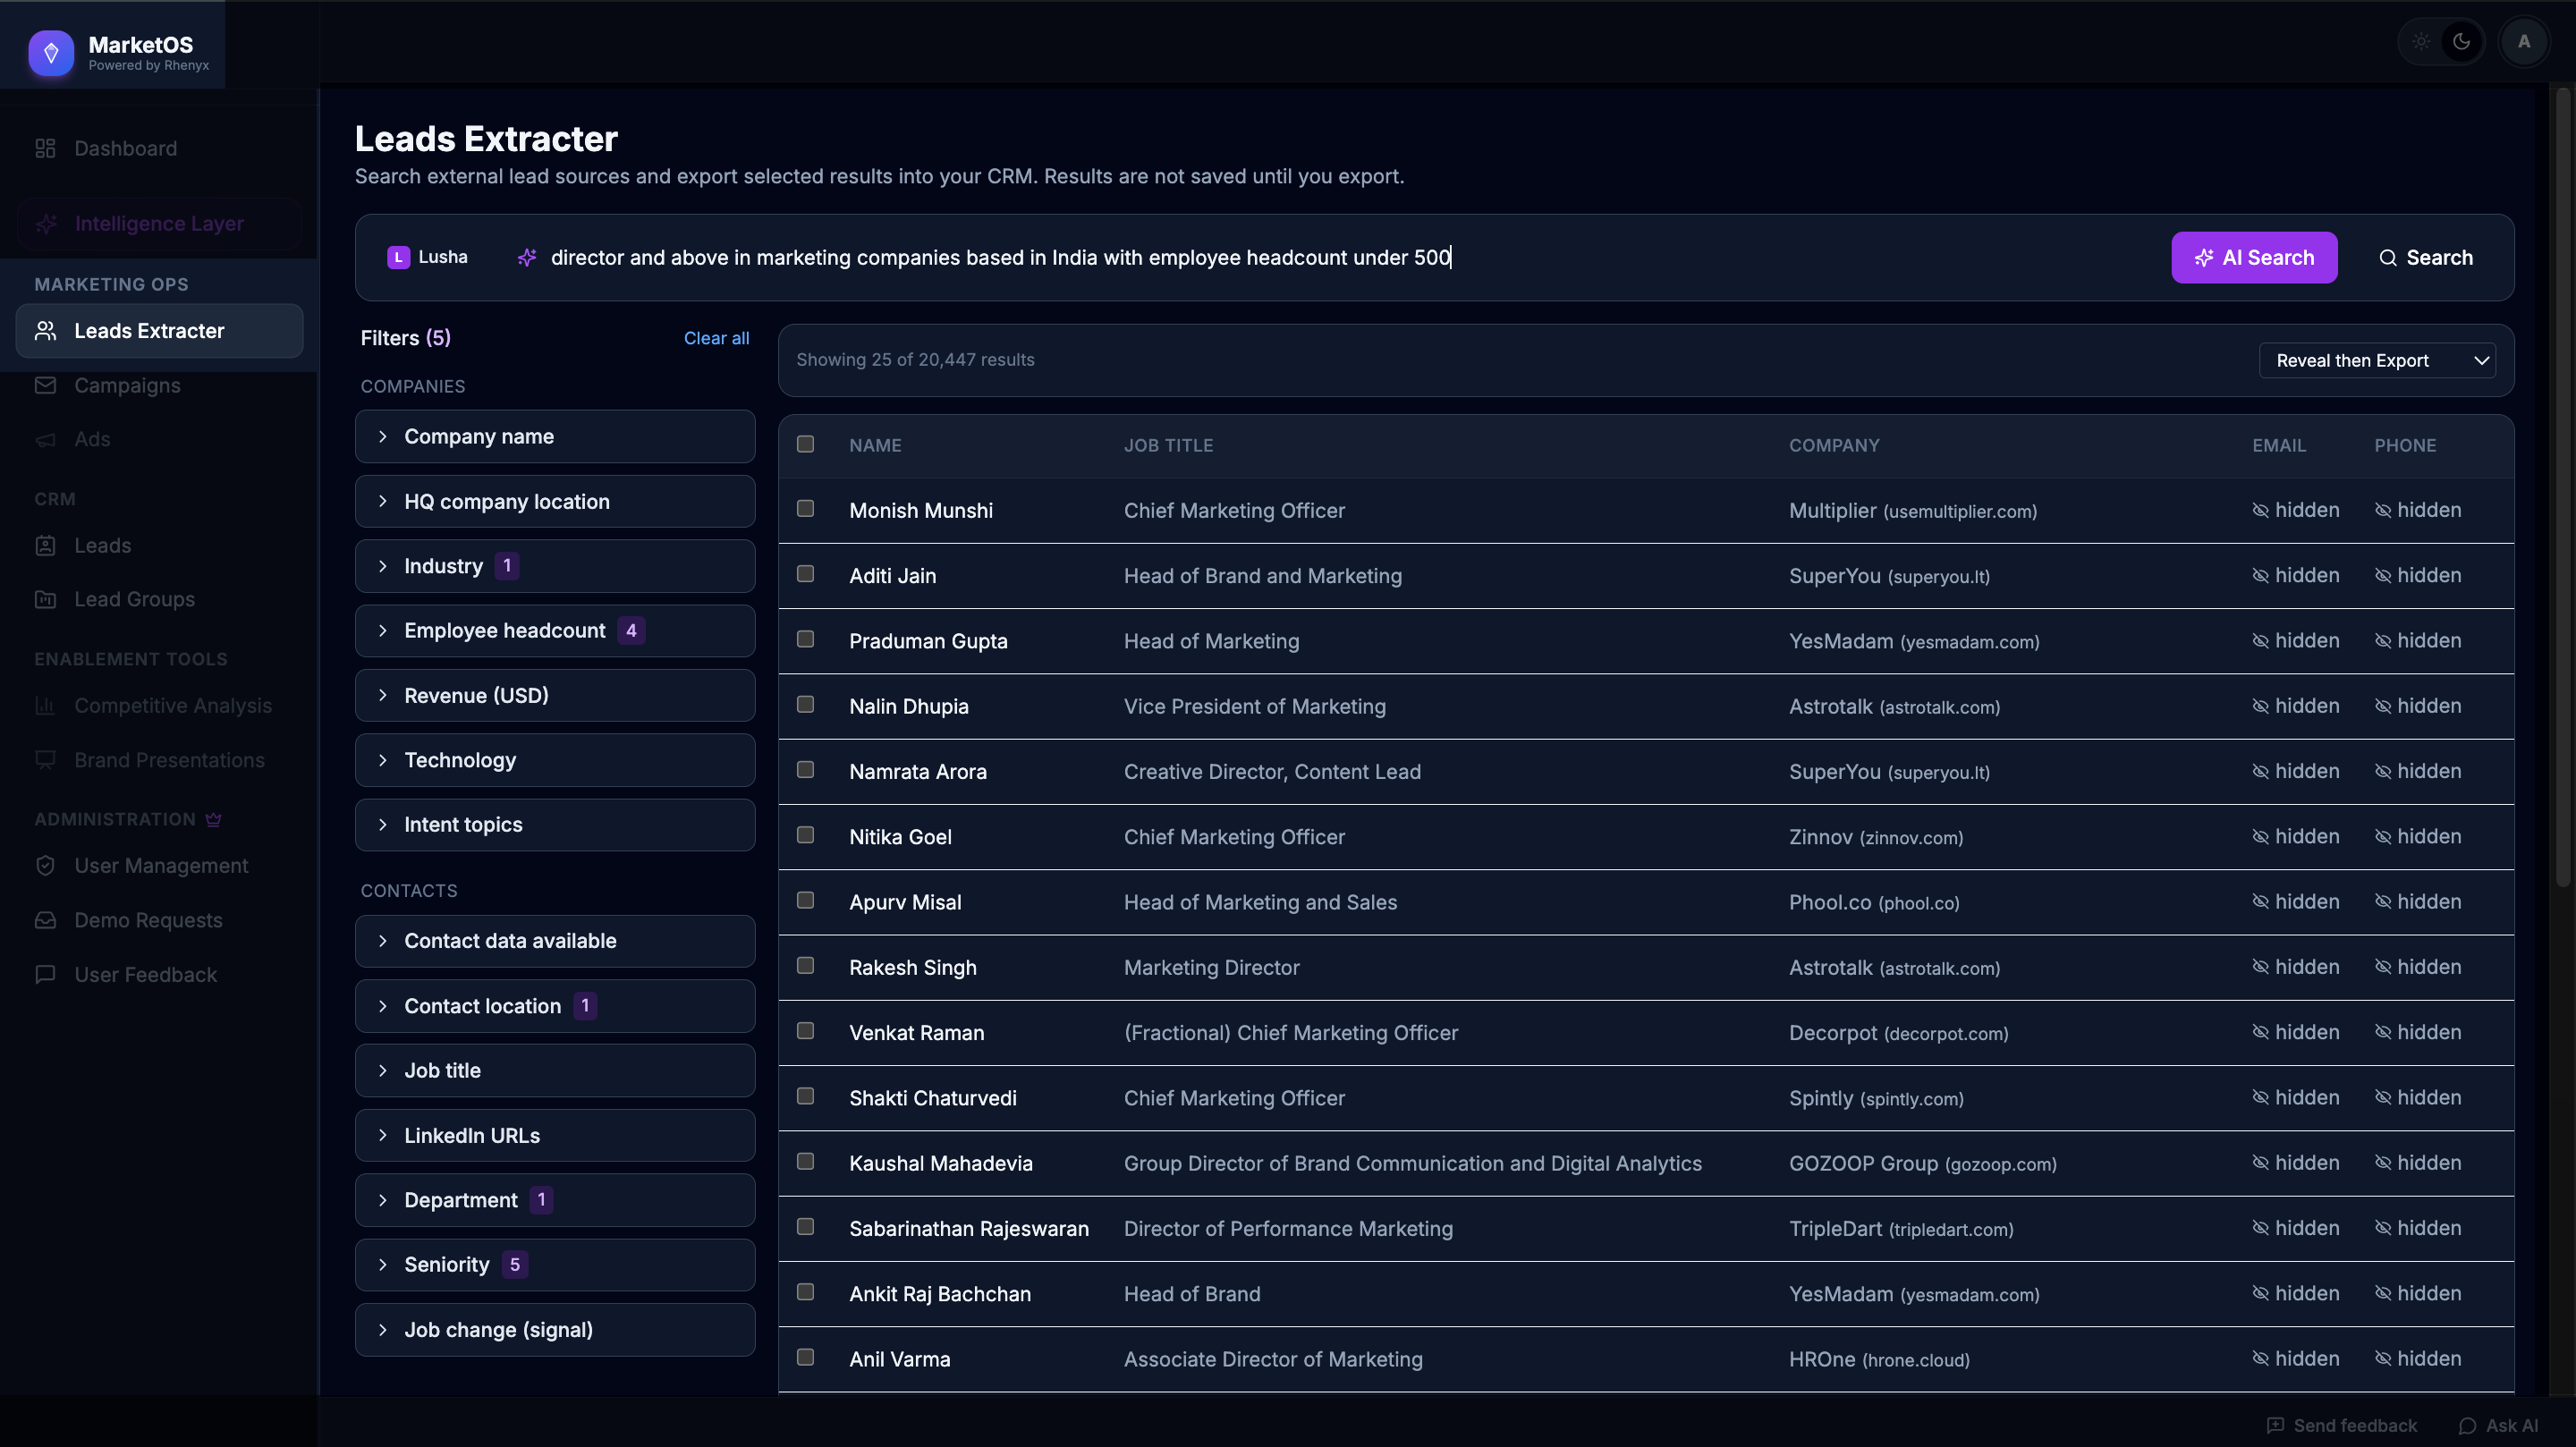2576x1447 pixels.
Task: Go to Campaigns in the sidebar
Action: pos(159,385)
